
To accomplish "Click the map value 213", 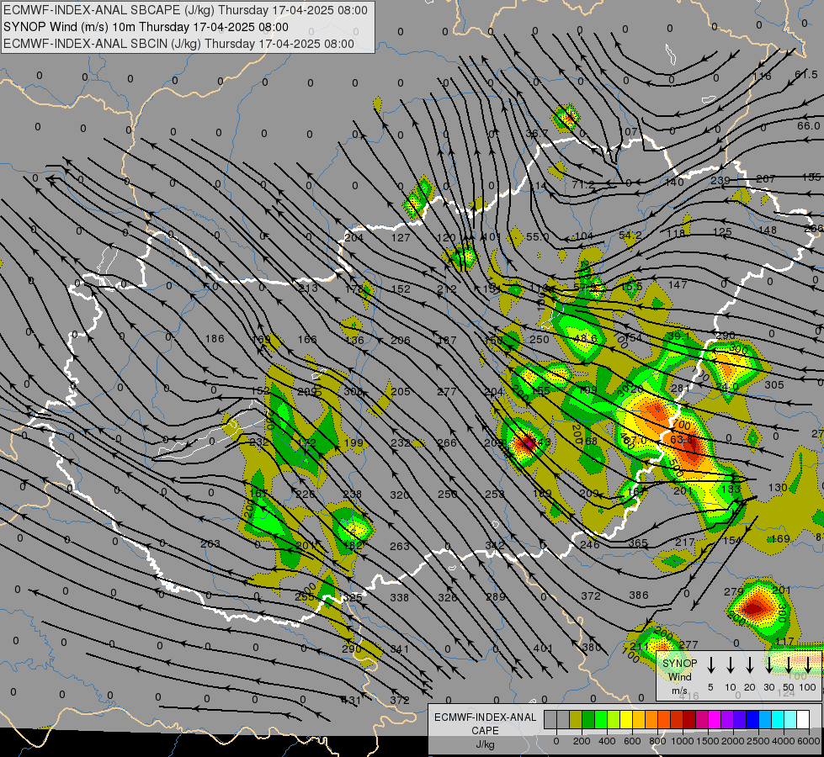I will (x=308, y=288).
